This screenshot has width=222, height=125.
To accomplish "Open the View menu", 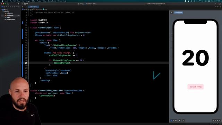I will coord(18,1).
